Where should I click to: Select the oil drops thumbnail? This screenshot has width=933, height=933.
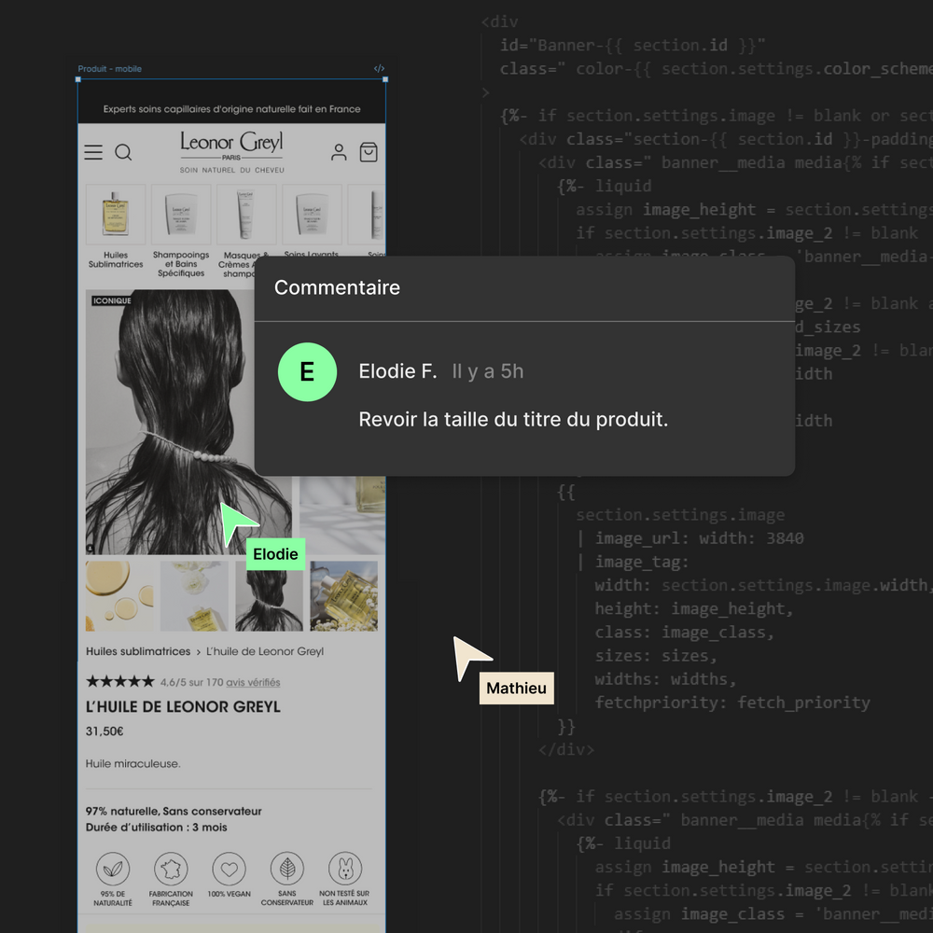click(x=119, y=595)
